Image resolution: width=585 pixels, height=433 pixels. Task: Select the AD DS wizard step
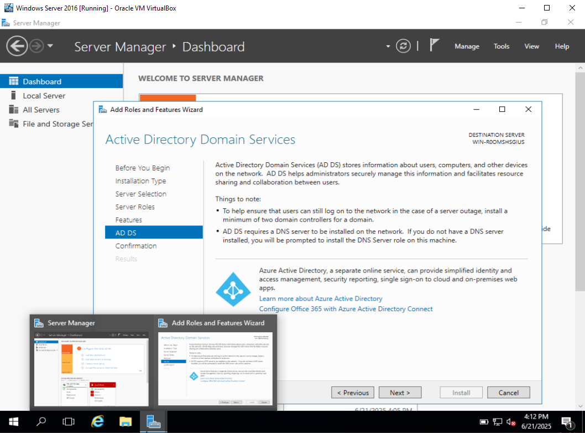(154, 233)
